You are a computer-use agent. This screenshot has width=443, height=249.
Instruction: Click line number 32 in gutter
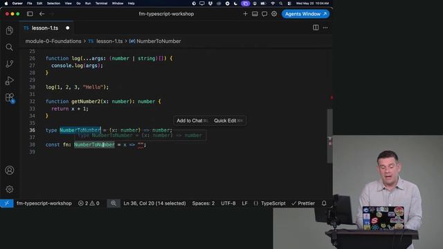pos(33,102)
